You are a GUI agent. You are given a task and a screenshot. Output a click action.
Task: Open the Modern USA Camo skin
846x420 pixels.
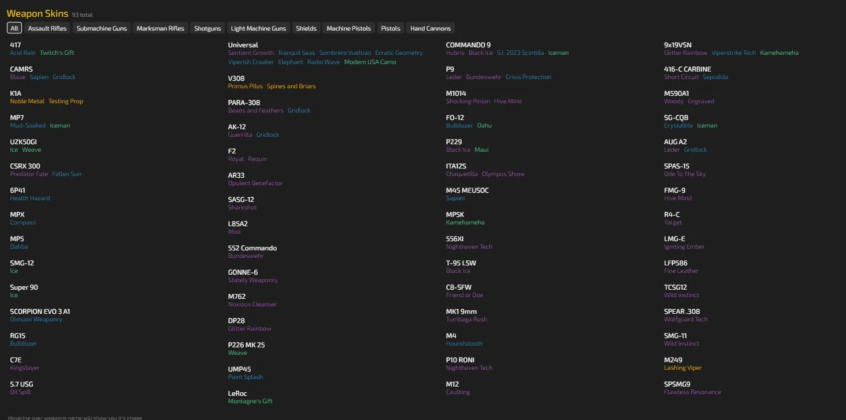tap(370, 62)
